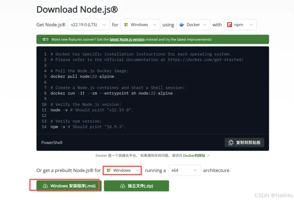Viewport: 294px width, 200px height.
Task: Open the prebuilt Windows OS dropdown
Action: pos(122,170)
